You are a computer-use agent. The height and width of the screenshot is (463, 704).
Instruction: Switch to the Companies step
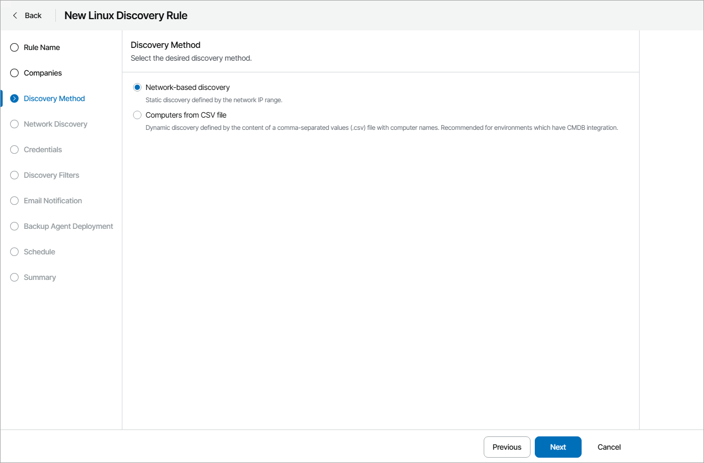click(42, 73)
